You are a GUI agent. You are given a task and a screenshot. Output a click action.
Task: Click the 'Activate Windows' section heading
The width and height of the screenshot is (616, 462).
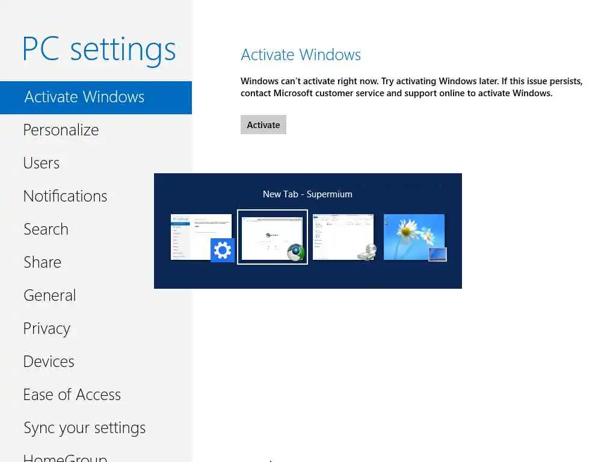click(x=301, y=55)
